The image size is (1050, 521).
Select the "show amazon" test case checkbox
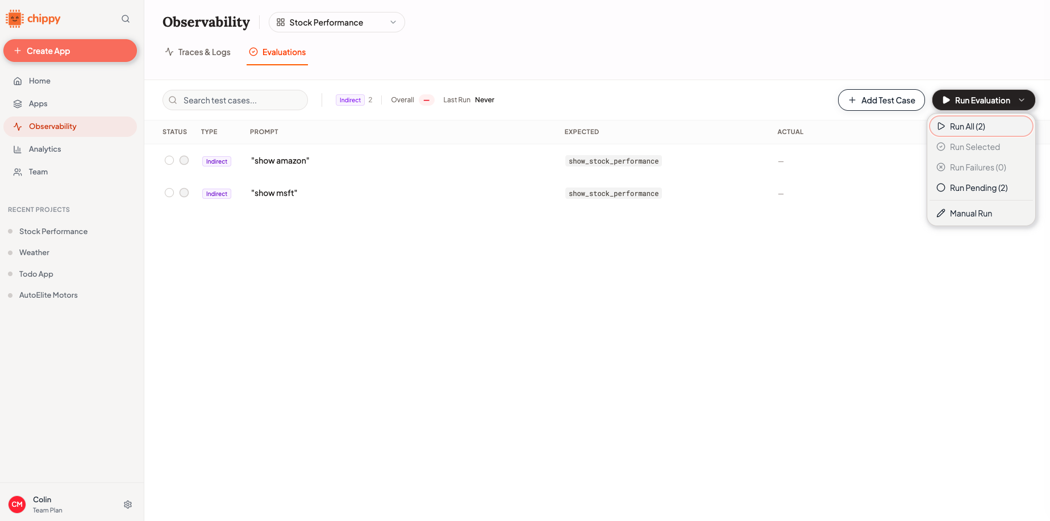[169, 160]
